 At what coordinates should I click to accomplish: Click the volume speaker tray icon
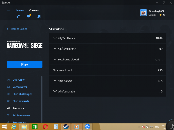(151, 127)
